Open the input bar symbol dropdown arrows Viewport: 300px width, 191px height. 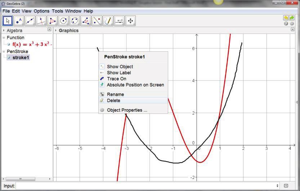click(277, 186)
